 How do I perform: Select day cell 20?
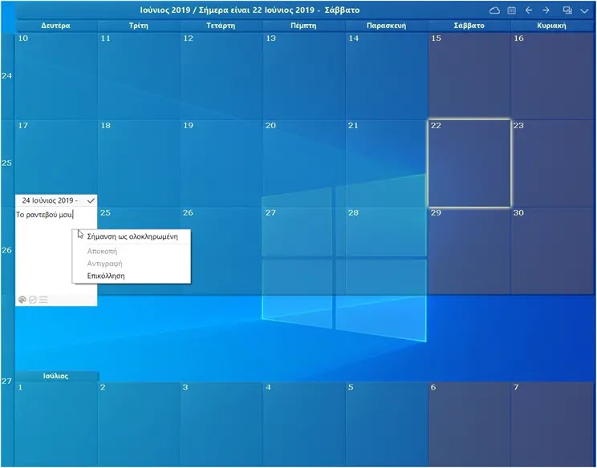pyautogui.click(x=304, y=163)
